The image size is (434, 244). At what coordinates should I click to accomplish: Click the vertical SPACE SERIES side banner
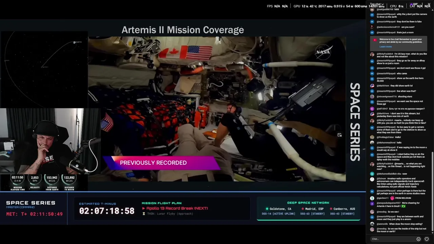(x=355, y=122)
